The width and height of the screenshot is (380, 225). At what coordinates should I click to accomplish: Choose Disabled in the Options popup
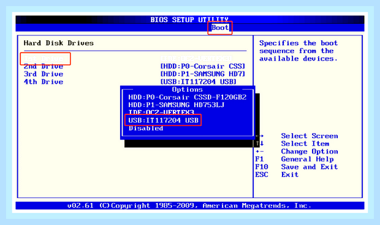[146, 128]
